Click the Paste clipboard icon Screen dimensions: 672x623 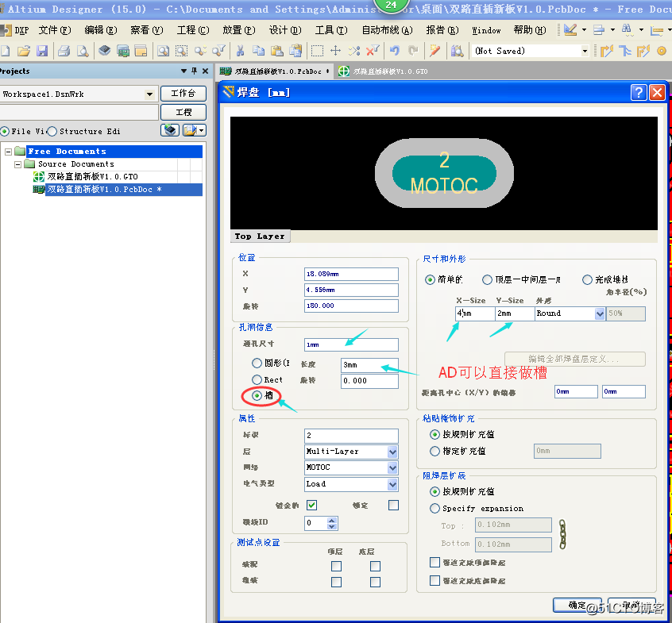tap(277, 51)
